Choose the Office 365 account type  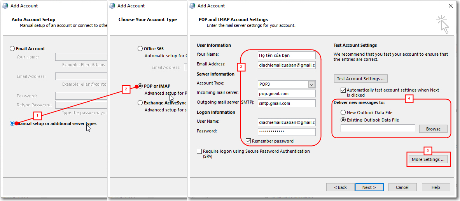point(140,49)
